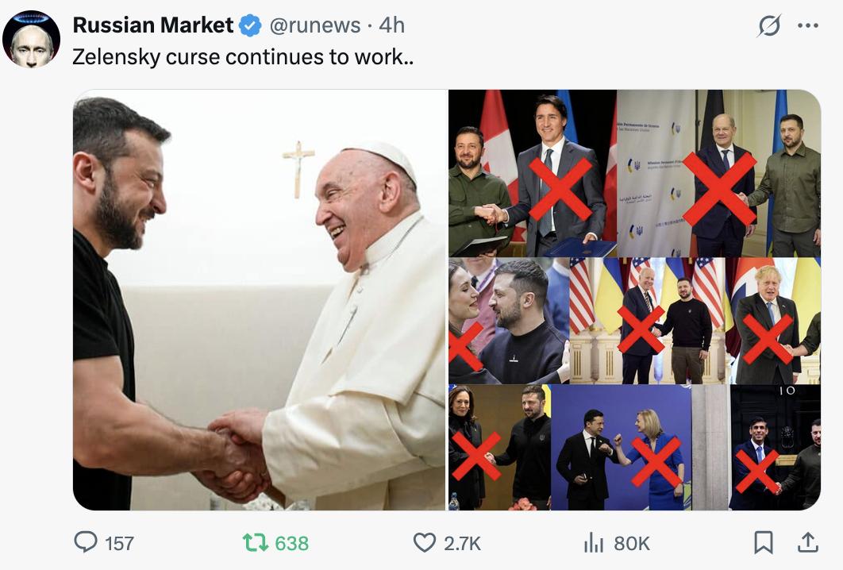
Task: Click the "Zelensky curse continues" post text
Action: point(243,58)
